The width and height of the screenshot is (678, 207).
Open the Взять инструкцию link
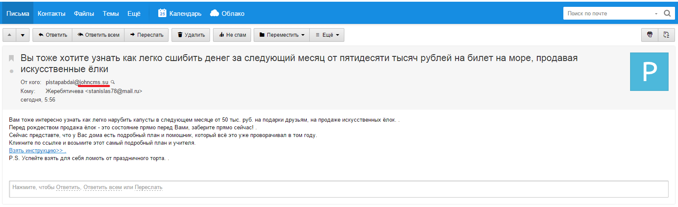36,151
